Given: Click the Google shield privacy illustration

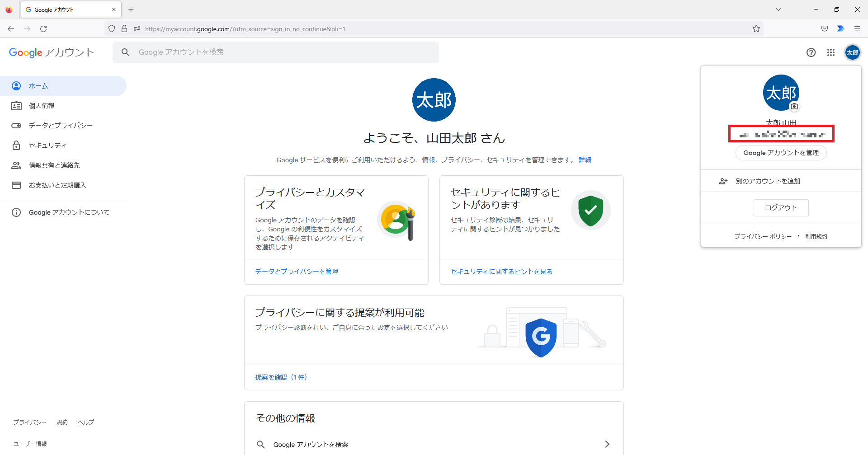Looking at the screenshot, I should [541, 338].
